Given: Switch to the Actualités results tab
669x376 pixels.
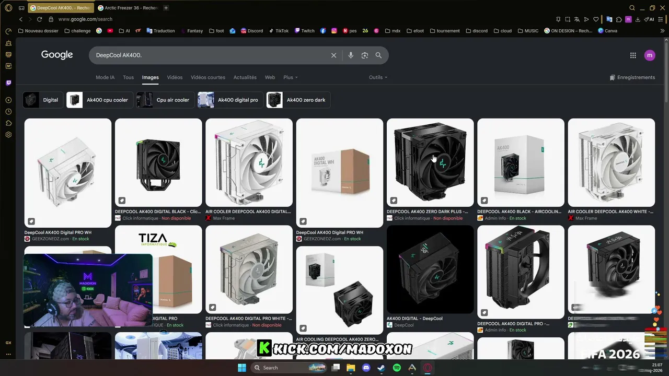Looking at the screenshot, I should click(245, 77).
